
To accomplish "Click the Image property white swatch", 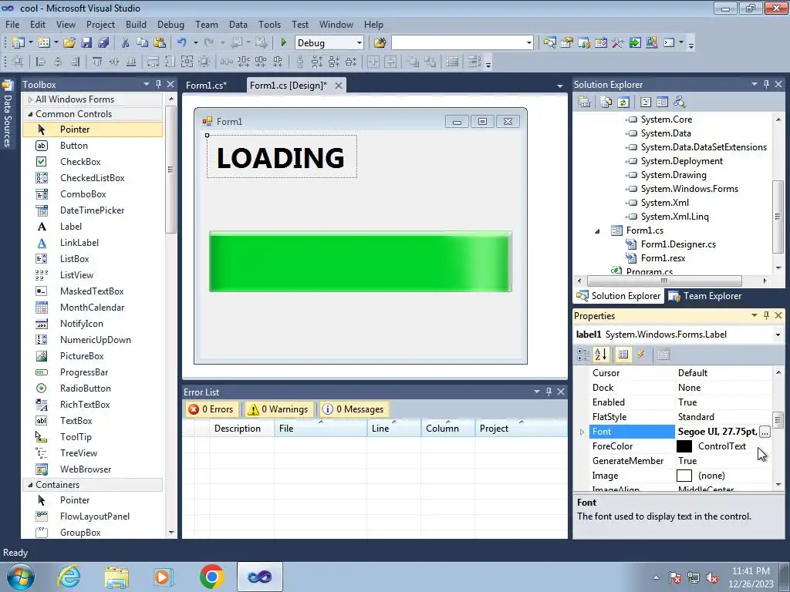I will coord(684,476).
